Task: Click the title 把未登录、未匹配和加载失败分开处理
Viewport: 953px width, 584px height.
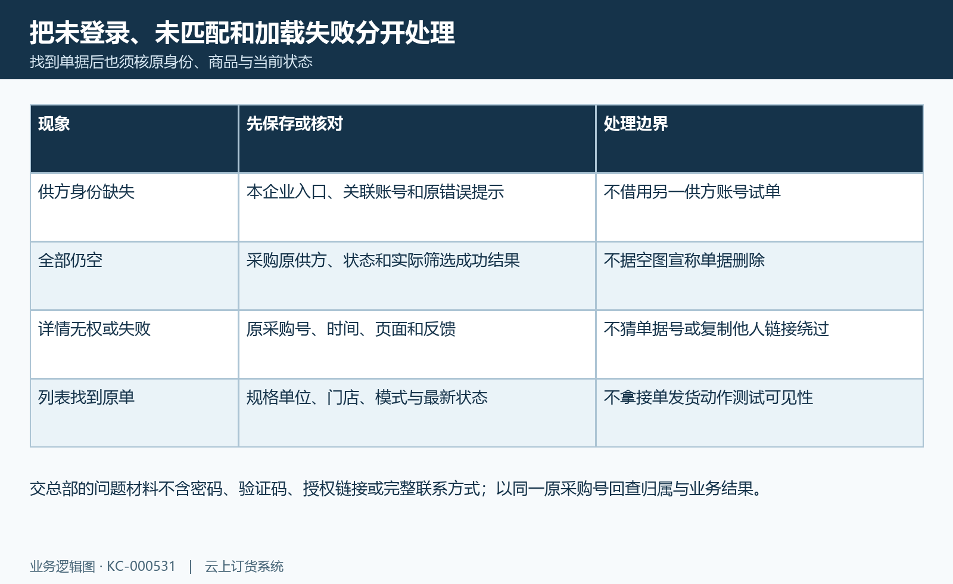Action: (x=242, y=33)
